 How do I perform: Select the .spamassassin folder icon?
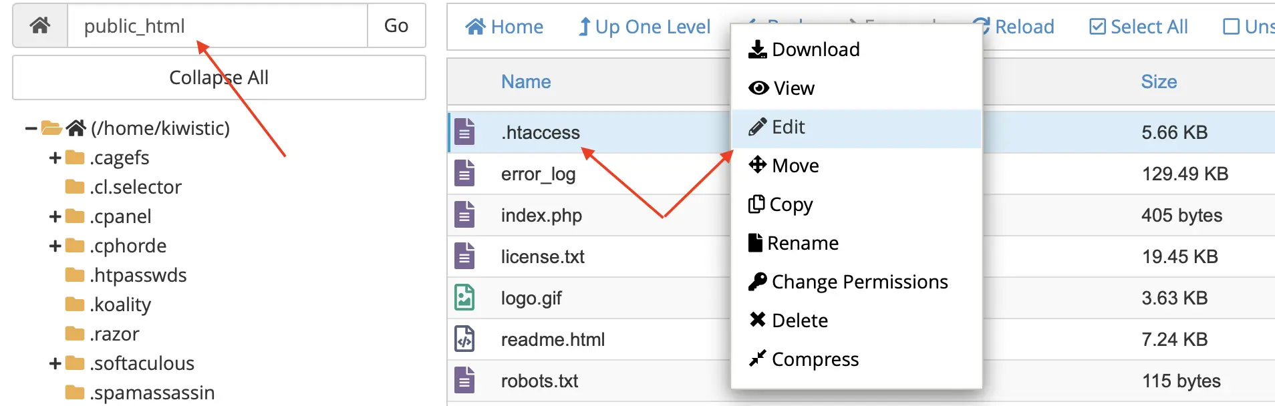[75, 393]
